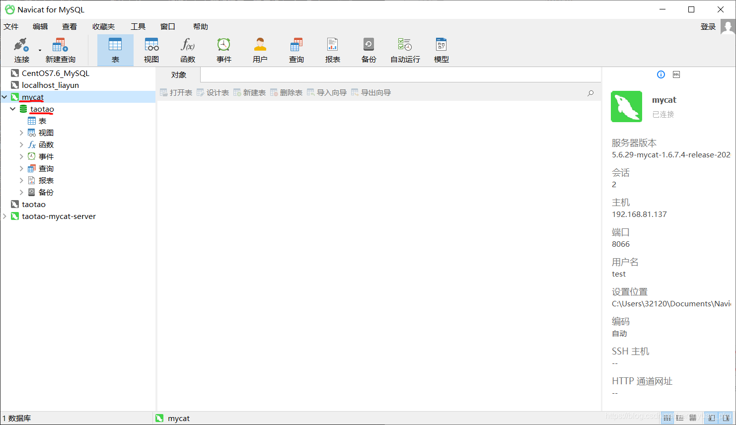Viewport: 736px width, 425px height.
Task: Click the 8066 port value
Action: (x=621, y=244)
